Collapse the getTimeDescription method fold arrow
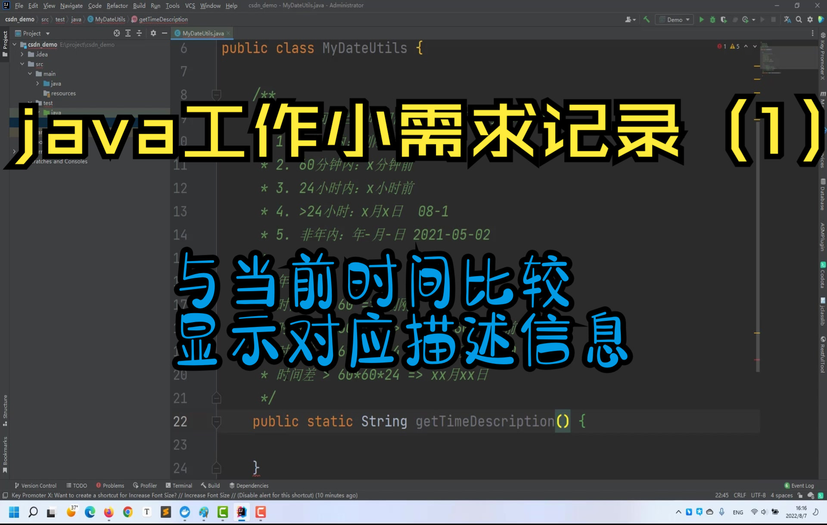827x525 pixels. [216, 422]
